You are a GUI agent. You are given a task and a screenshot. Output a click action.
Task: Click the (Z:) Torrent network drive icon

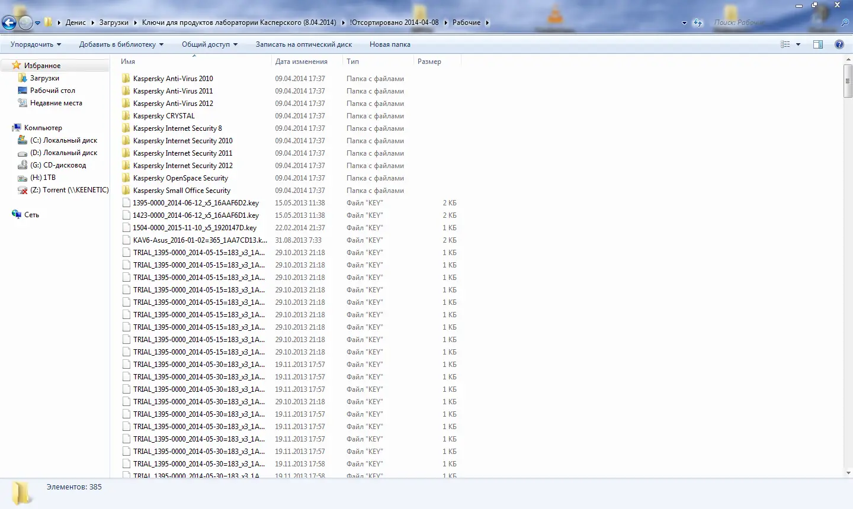pyautogui.click(x=23, y=190)
